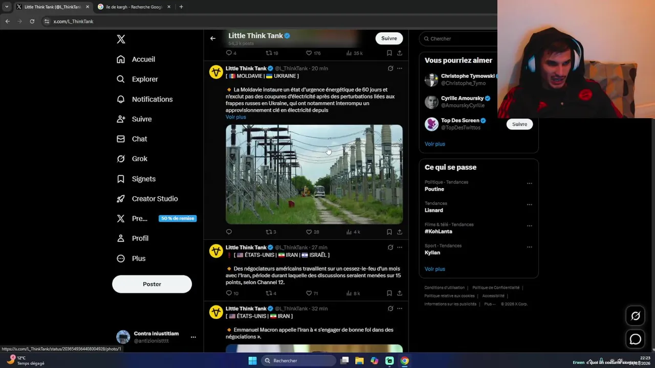
Task: Open the power station photo
Action: [314, 174]
